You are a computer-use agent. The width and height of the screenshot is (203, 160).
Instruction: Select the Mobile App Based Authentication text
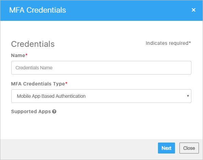click(x=51, y=96)
